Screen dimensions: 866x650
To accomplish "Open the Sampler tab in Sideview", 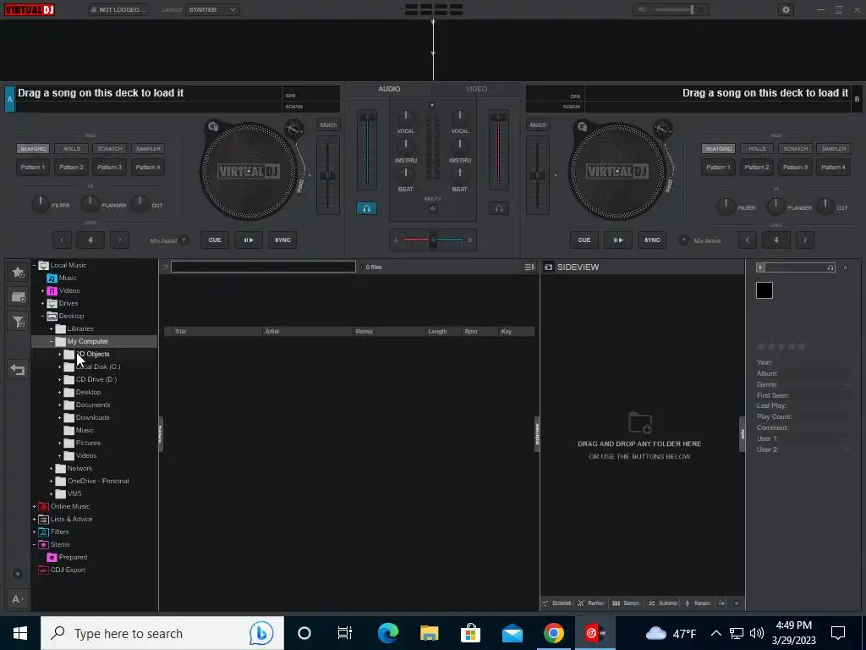I will click(x=626, y=603).
